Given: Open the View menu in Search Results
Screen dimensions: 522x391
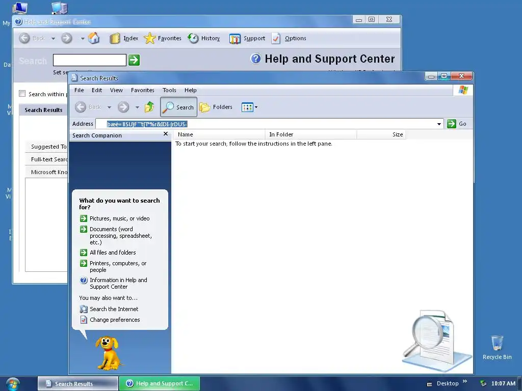Looking at the screenshot, I should tap(117, 90).
